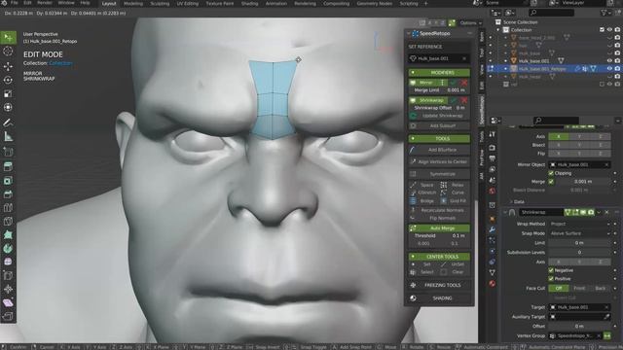Toggle Shrinkwrap Positive checkbox

tap(551, 279)
